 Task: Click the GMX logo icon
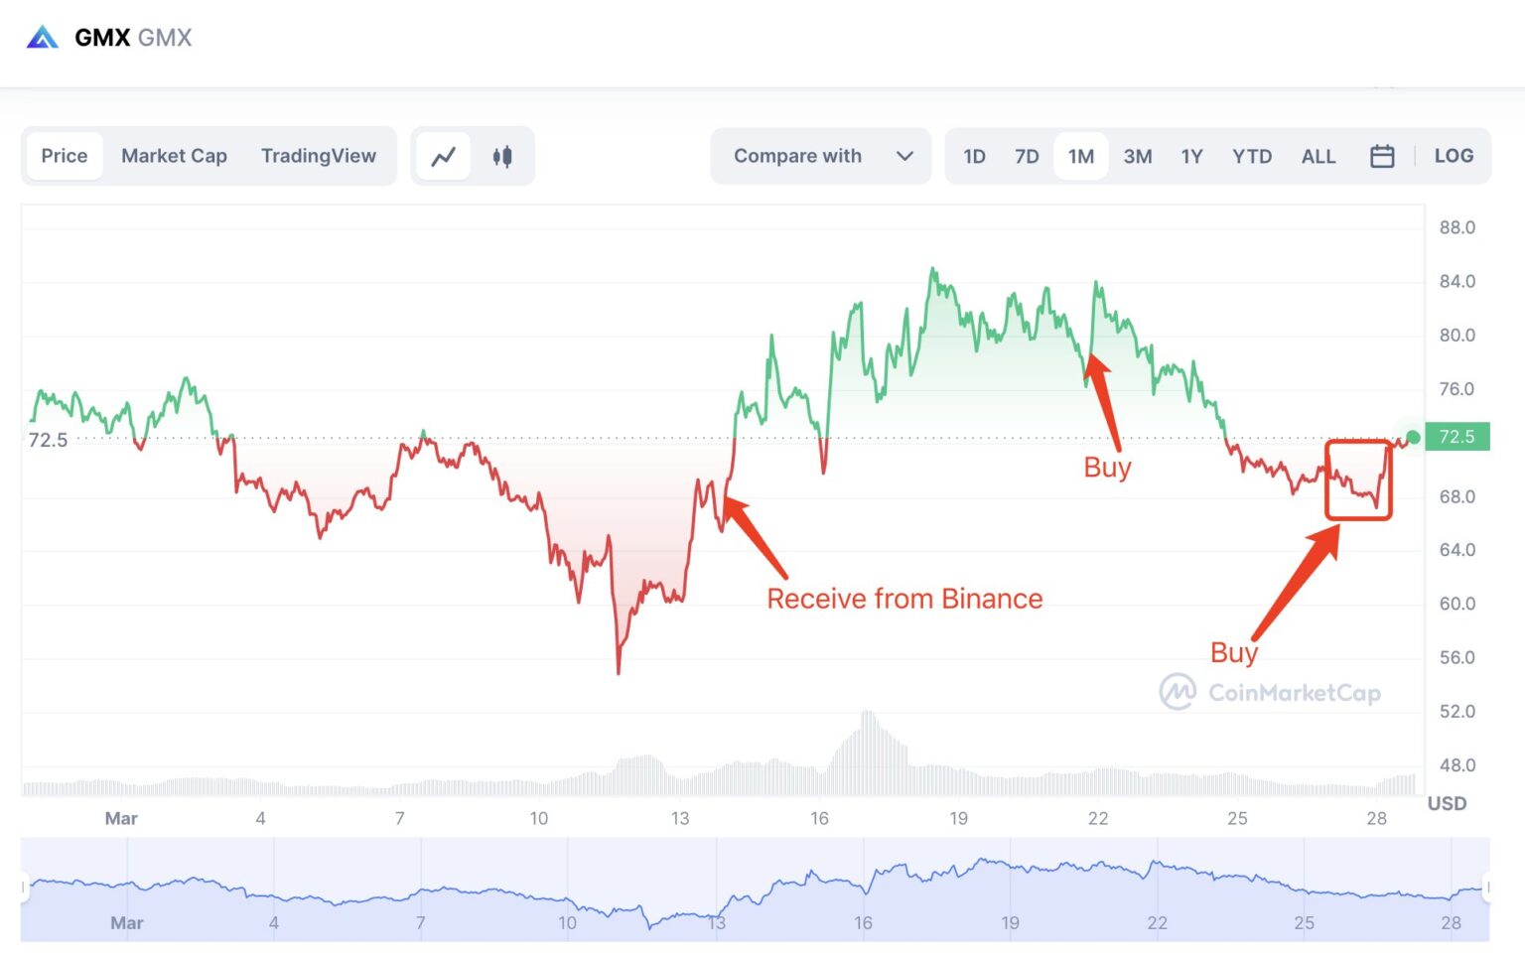tap(42, 38)
